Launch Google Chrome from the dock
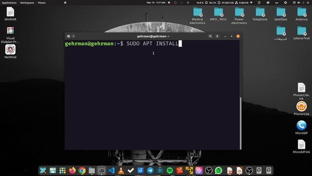The image size is (312, 176). coord(82,171)
